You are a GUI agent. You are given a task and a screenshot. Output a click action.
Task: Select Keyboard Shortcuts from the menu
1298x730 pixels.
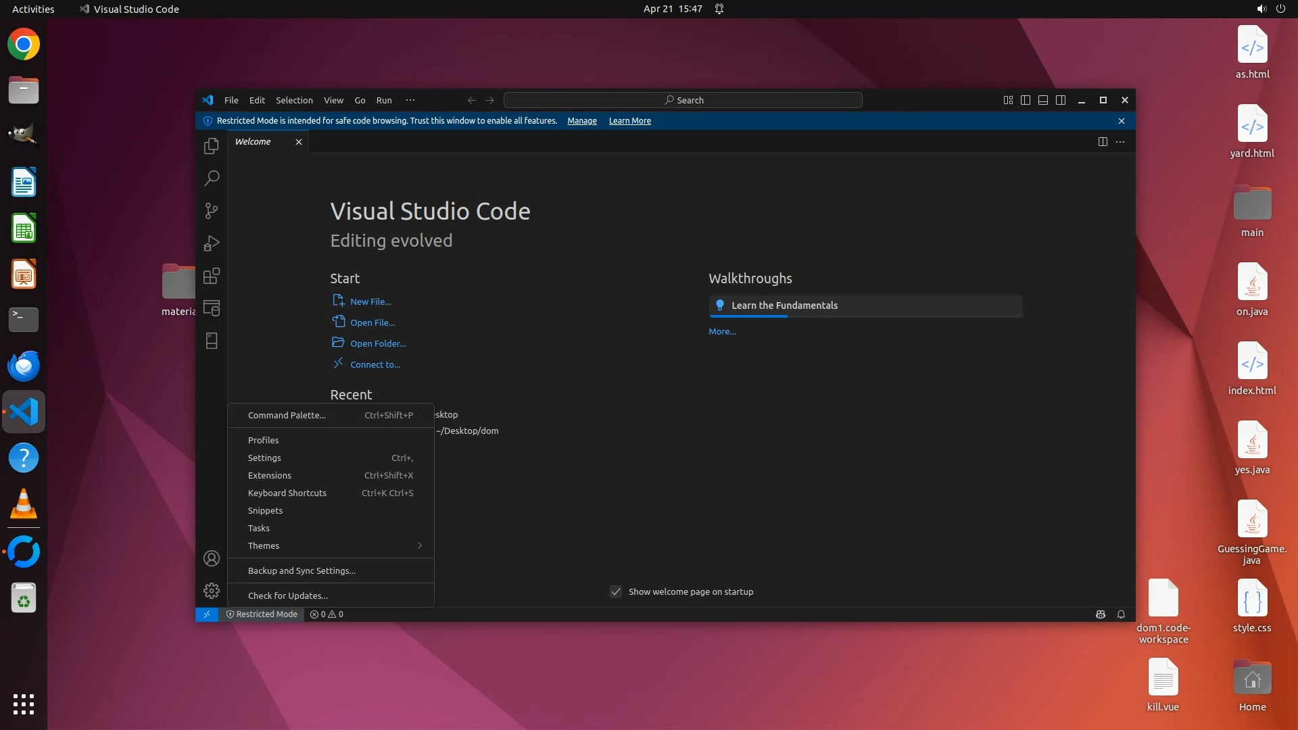coord(287,493)
